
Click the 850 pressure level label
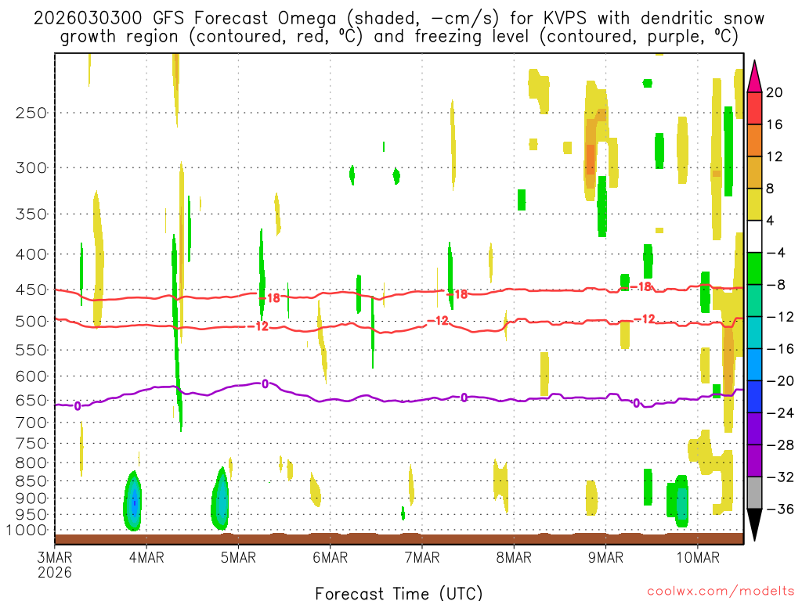click(x=31, y=481)
